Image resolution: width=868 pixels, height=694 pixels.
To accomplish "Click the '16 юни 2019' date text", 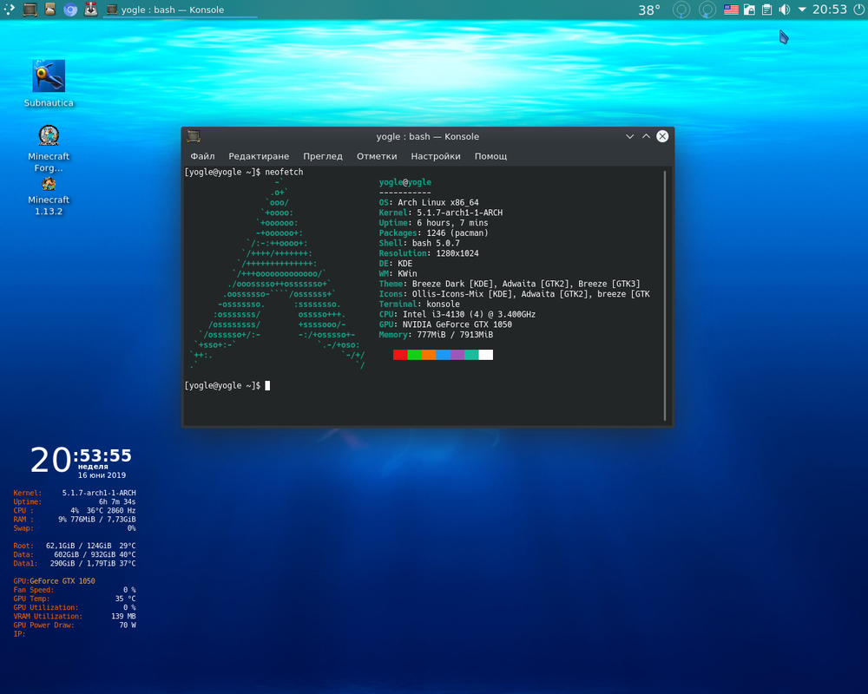I will (x=102, y=475).
